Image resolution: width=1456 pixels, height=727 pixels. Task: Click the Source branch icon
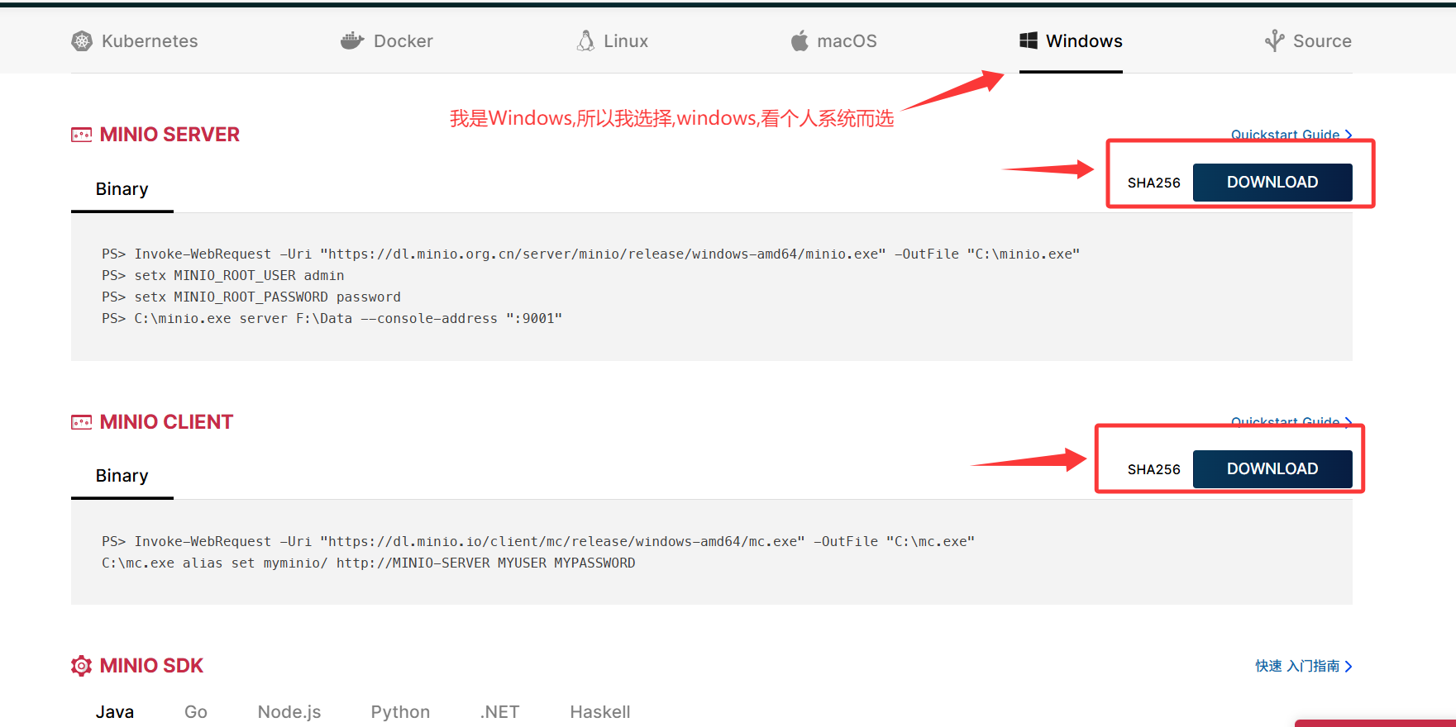coord(1274,40)
